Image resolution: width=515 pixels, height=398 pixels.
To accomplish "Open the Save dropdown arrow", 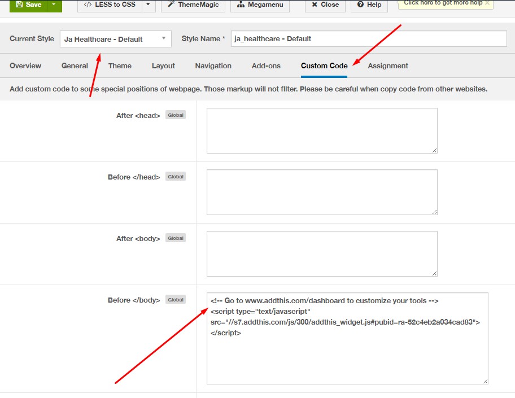I will (x=55, y=5).
